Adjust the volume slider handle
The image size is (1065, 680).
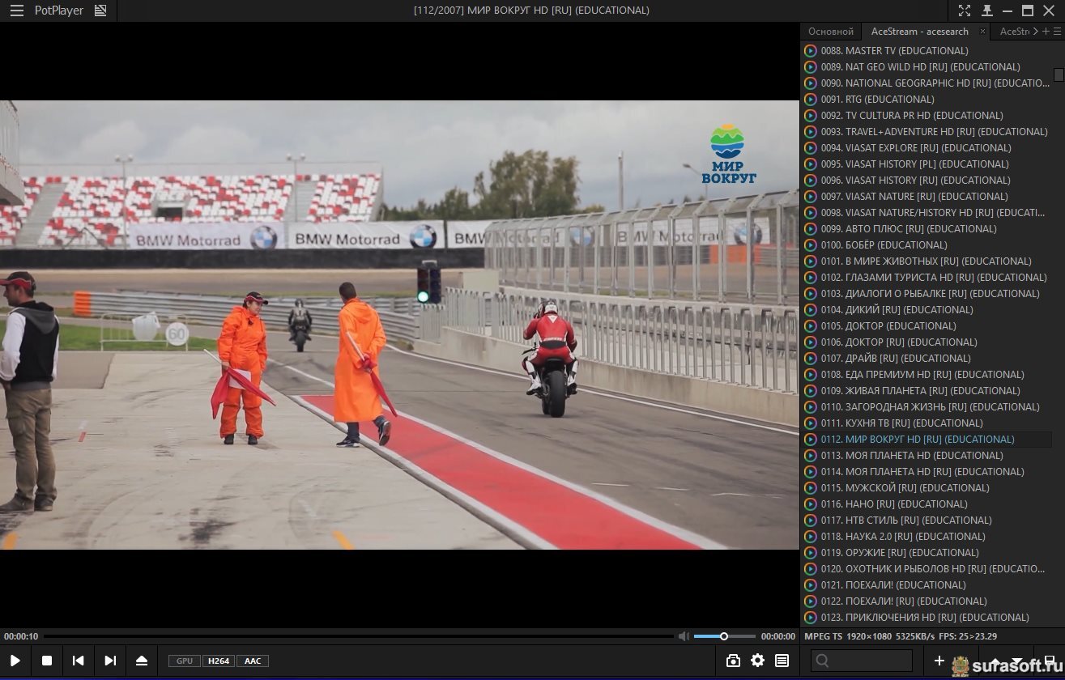click(x=724, y=636)
